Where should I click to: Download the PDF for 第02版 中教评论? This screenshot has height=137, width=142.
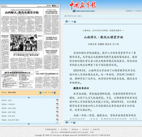(57, 104)
